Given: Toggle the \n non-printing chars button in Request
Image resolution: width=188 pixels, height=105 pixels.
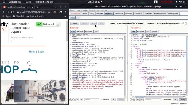Looking at the screenshot, I should [113, 100].
